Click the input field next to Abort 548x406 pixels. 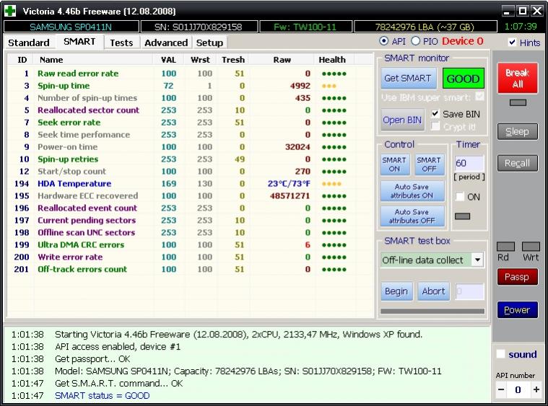coord(469,291)
